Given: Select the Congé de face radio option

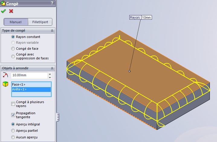Looking at the screenshot, I should point(13,49).
